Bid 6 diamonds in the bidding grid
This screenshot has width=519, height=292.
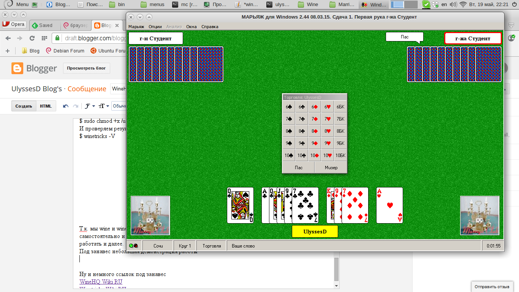[x=315, y=107]
